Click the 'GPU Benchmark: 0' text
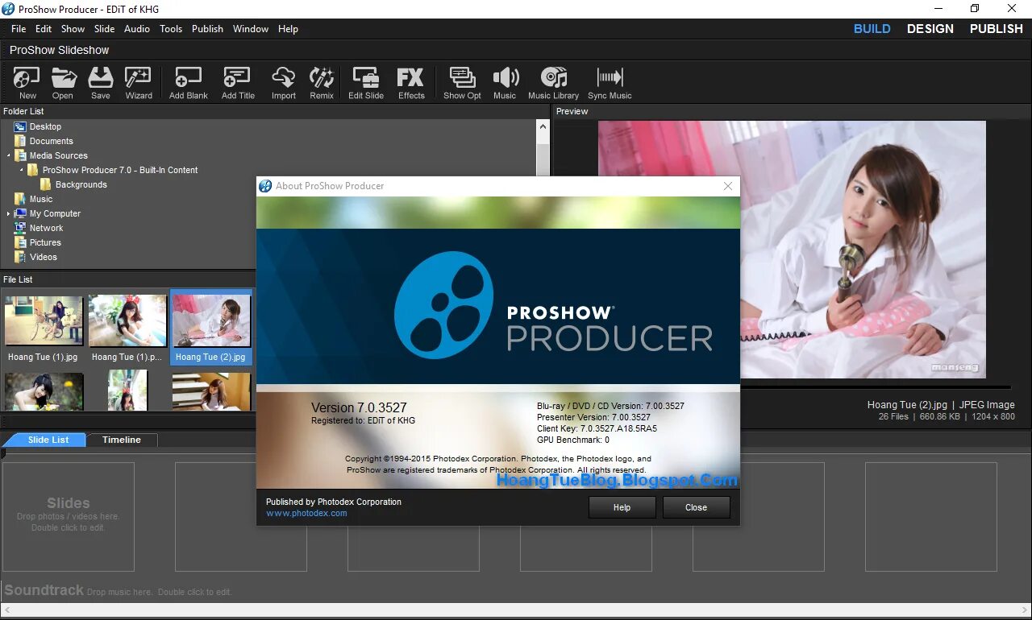The image size is (1032, 620). tap(573, 440)
